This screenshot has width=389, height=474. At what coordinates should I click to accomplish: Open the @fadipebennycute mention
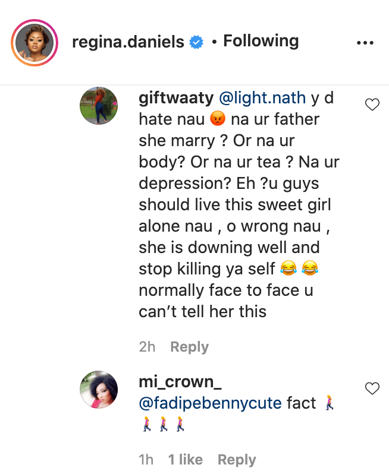point(209,403)
